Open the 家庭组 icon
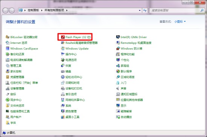 (x=118, y=66)
